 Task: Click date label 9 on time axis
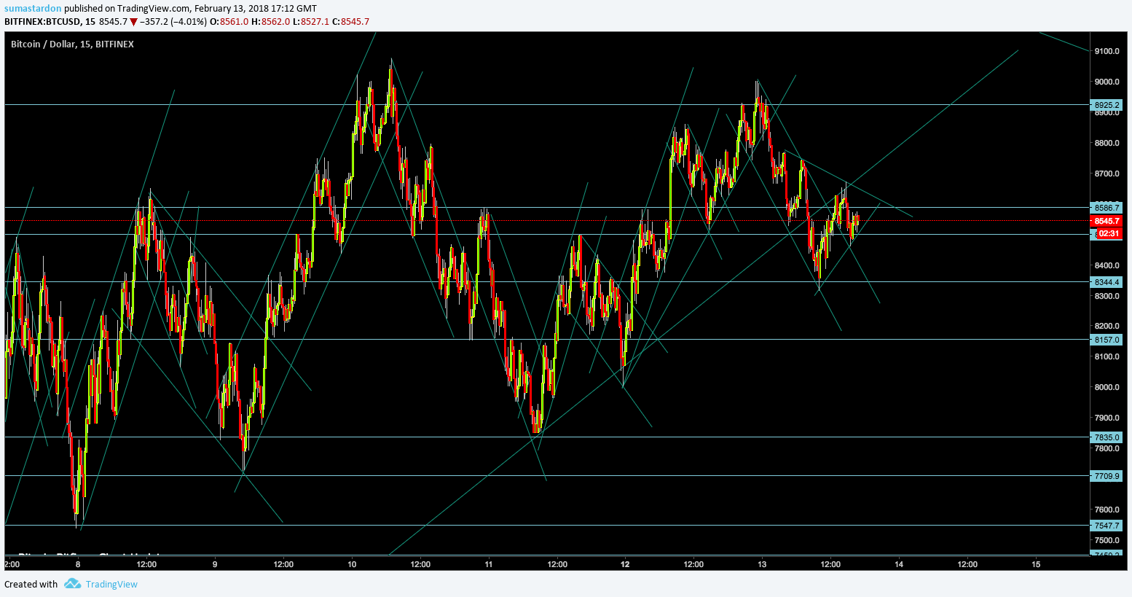pyautogui.click(x=215, y=564)
